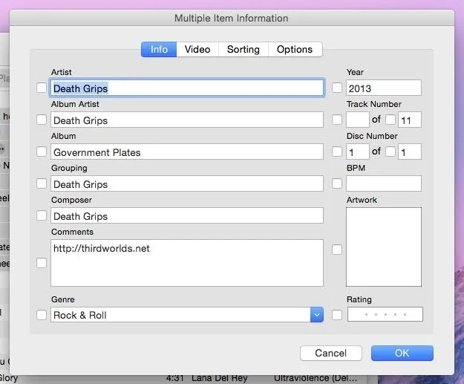Enable the disc count checkbox after 'of'
464x384 pixels.
391,152
